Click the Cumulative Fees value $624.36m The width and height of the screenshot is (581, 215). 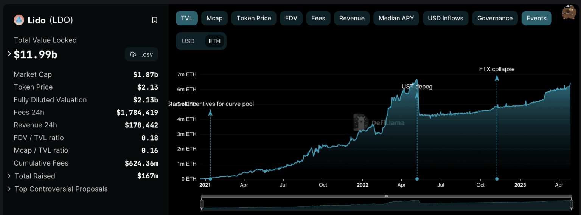click(x=141, y=163)
